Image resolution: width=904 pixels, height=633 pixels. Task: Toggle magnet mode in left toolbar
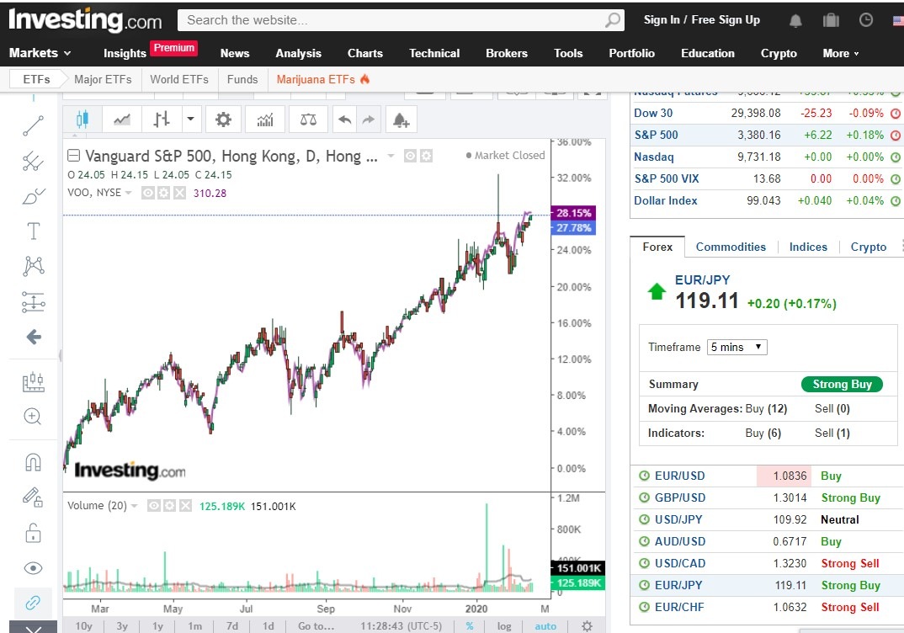(x=34, y=462)
